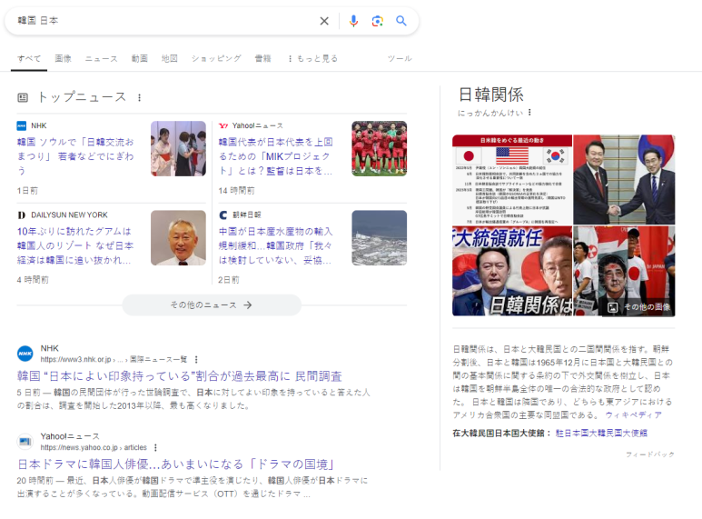Click 在大韓民国日本国大使館 label
Image resolution: width=702 pixels, height=519 pixels.
pyautogui.click(x=501, y=433)
